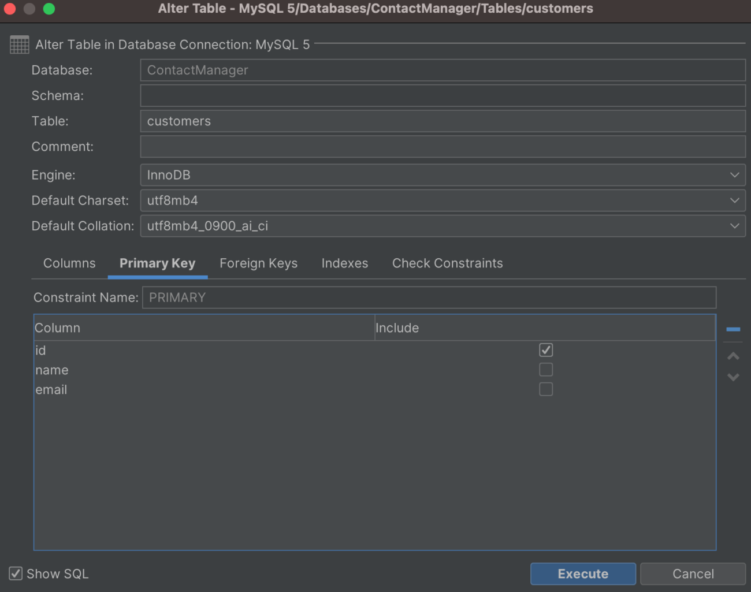This screenshot has height=592, width=751.
Task: Expand the Default Charset dropdown
Action: [443, 200]
